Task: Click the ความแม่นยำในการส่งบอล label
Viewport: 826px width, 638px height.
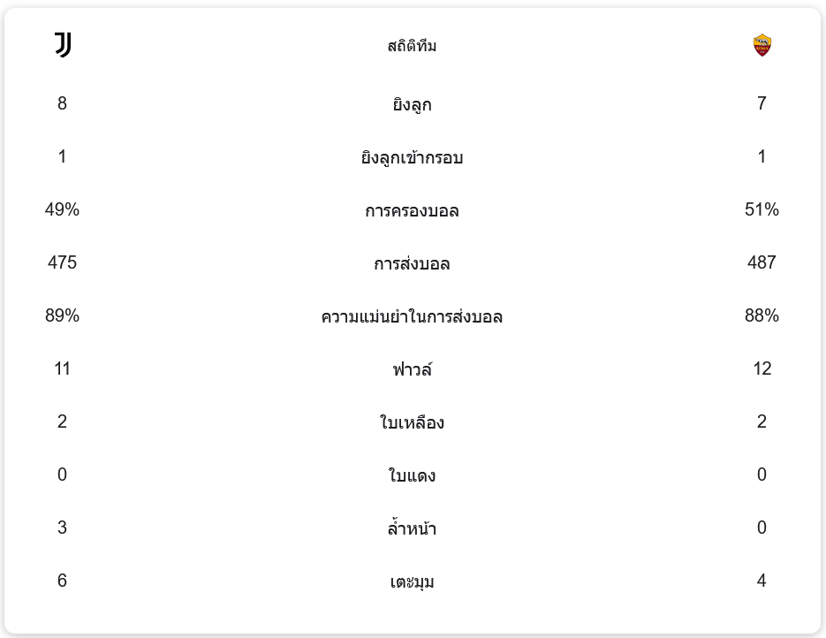Action: pyautogui.click(x=412, y=317)
